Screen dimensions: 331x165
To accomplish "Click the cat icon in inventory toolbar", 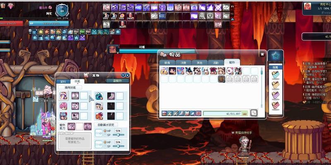I will tap(187, 113).
